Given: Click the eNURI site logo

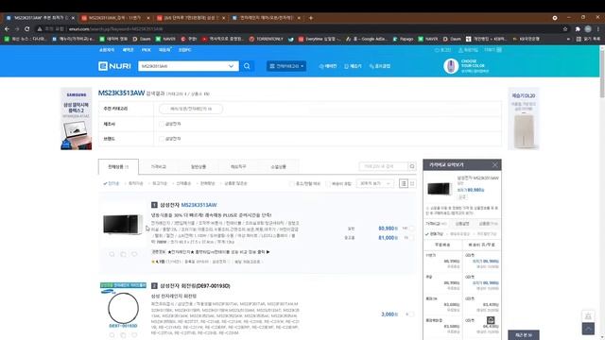Looking at the screenshot, I should tap(114, 66).
